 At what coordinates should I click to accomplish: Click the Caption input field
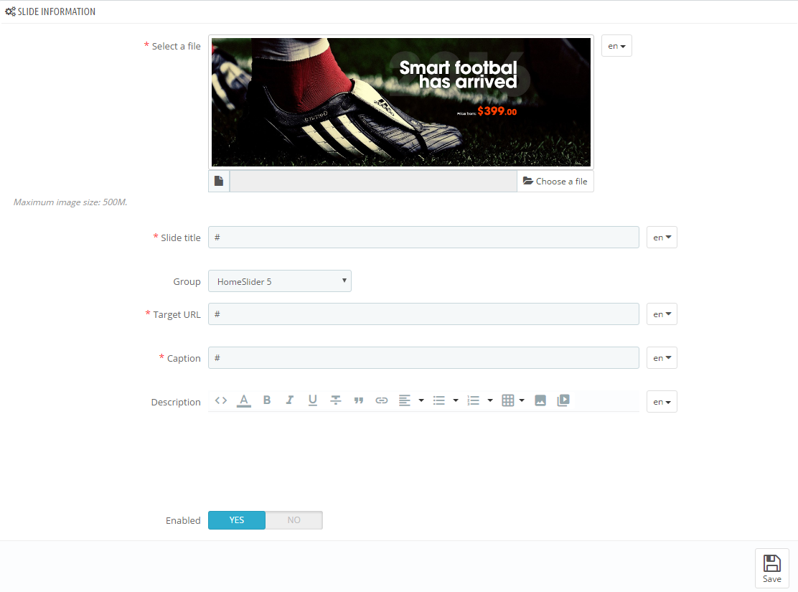tap(423, 358)
